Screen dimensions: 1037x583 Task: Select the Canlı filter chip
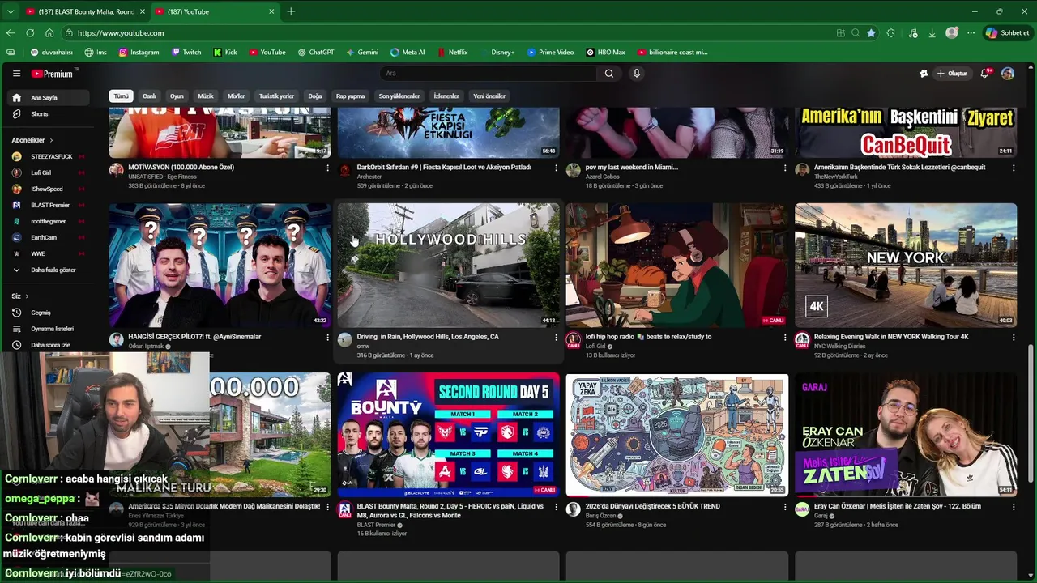point(149,96)
